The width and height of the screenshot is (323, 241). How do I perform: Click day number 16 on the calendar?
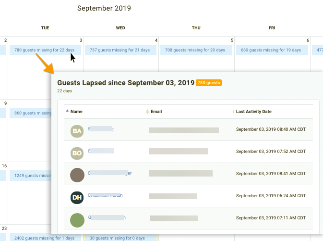4,166
